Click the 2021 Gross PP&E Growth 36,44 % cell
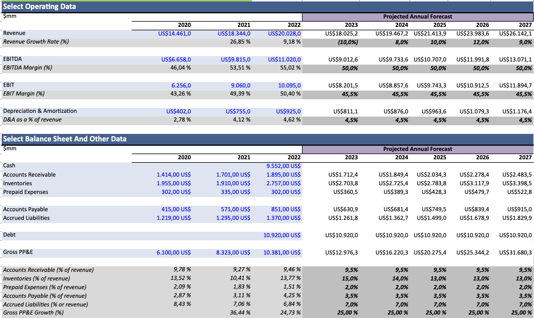534x318 pixels. tap(240, 313)
